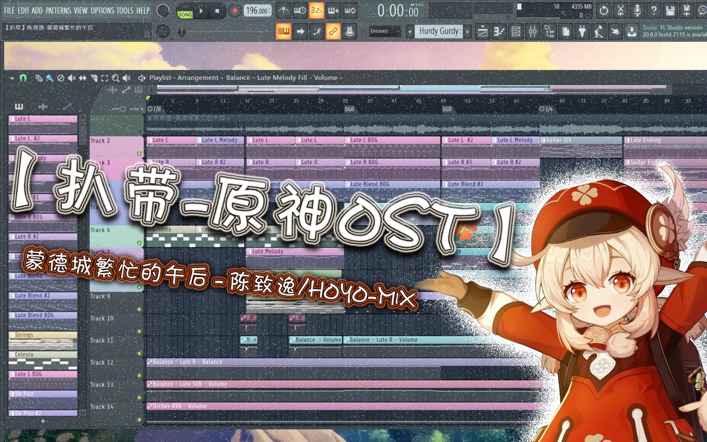Toggle snap magnet in the playlist toolbar
The image size is (707, 442).
pyautogui.click(x=23, y=78)
